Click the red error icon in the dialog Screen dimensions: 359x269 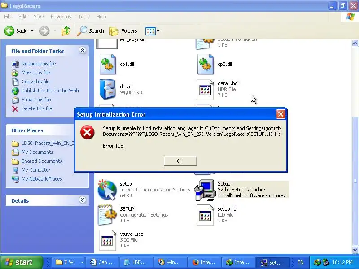point(87,132)
